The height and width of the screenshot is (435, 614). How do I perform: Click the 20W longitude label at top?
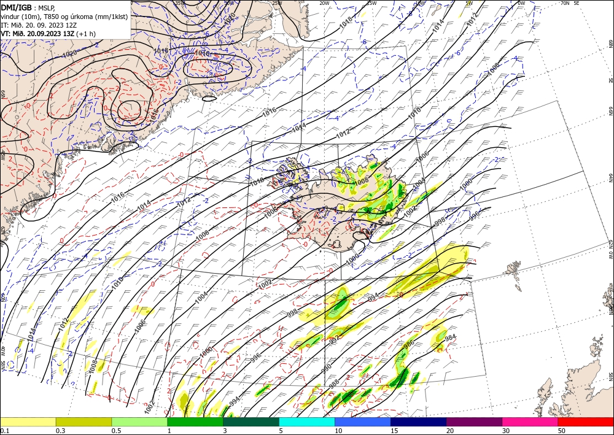[324, 3]
